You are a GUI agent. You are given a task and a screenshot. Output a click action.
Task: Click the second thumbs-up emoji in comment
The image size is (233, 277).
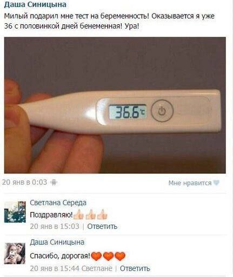tap(91, 214)
